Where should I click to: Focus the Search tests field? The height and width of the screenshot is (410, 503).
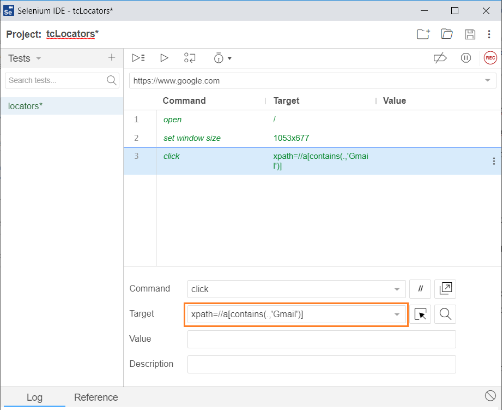coord(62,80)
